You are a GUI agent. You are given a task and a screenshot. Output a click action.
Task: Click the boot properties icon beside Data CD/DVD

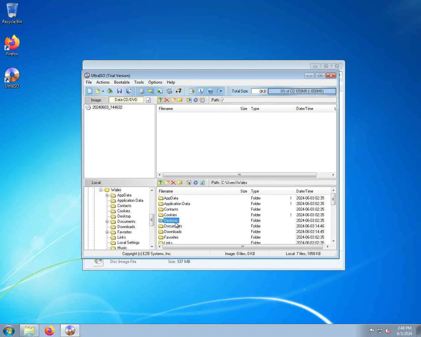(x=149, y=100)
